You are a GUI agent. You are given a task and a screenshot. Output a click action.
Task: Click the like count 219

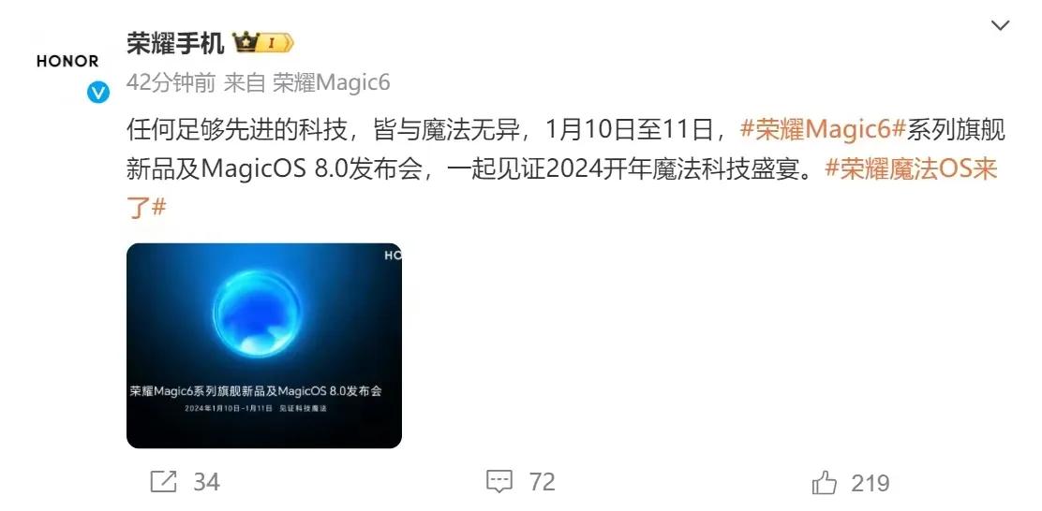point(871,483)
